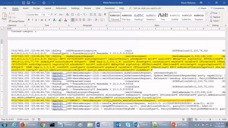Open Quick Access Toolbar customize arrow

(x=53, y=3)
